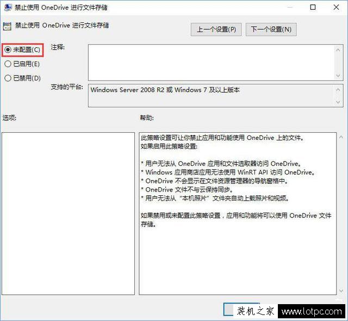This screenshot has width=348, height=321.
Task: Click the comment box scroll down arrow
Action: coord(338,76)
